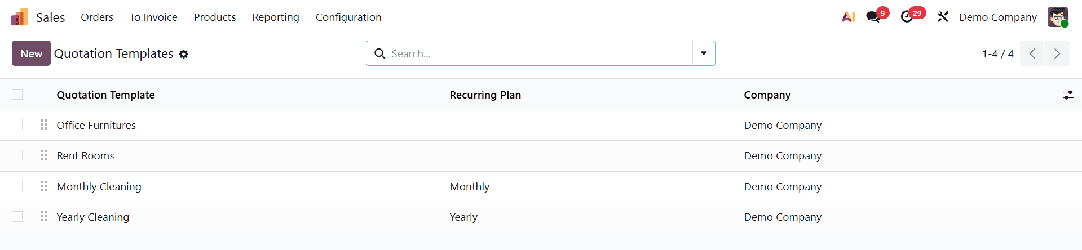The height and width of the screenshot is (250, 1082).
Task: Go to the next page arrow
Action: point(1057,53)
